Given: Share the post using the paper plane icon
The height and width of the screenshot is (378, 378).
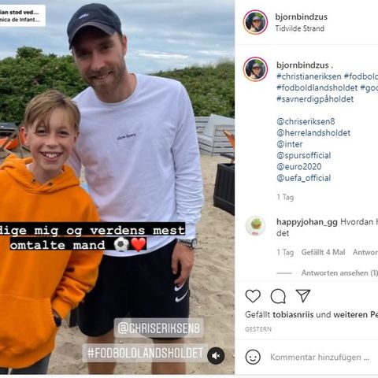Looking at the screenshot, I should [303, 296].
